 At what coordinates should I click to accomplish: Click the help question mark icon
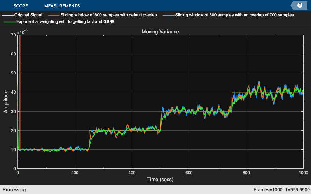pos(300,5)
